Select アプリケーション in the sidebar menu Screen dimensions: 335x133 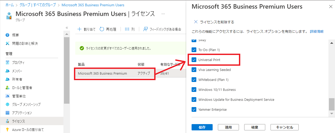point(22,113)
